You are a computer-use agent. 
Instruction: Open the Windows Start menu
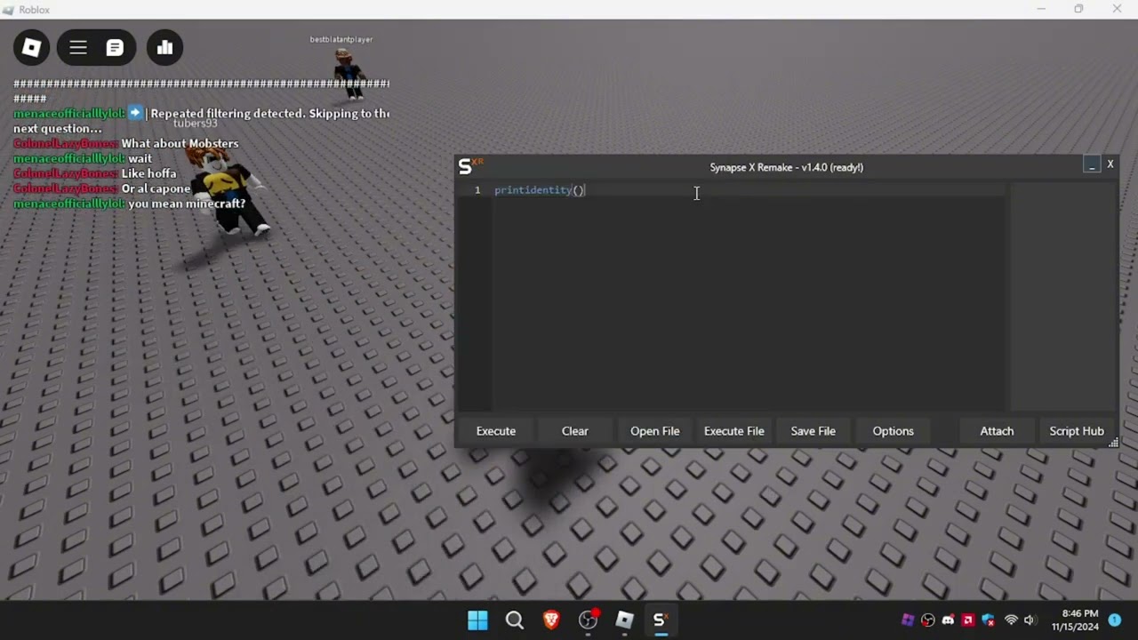(x=477, y=620)
